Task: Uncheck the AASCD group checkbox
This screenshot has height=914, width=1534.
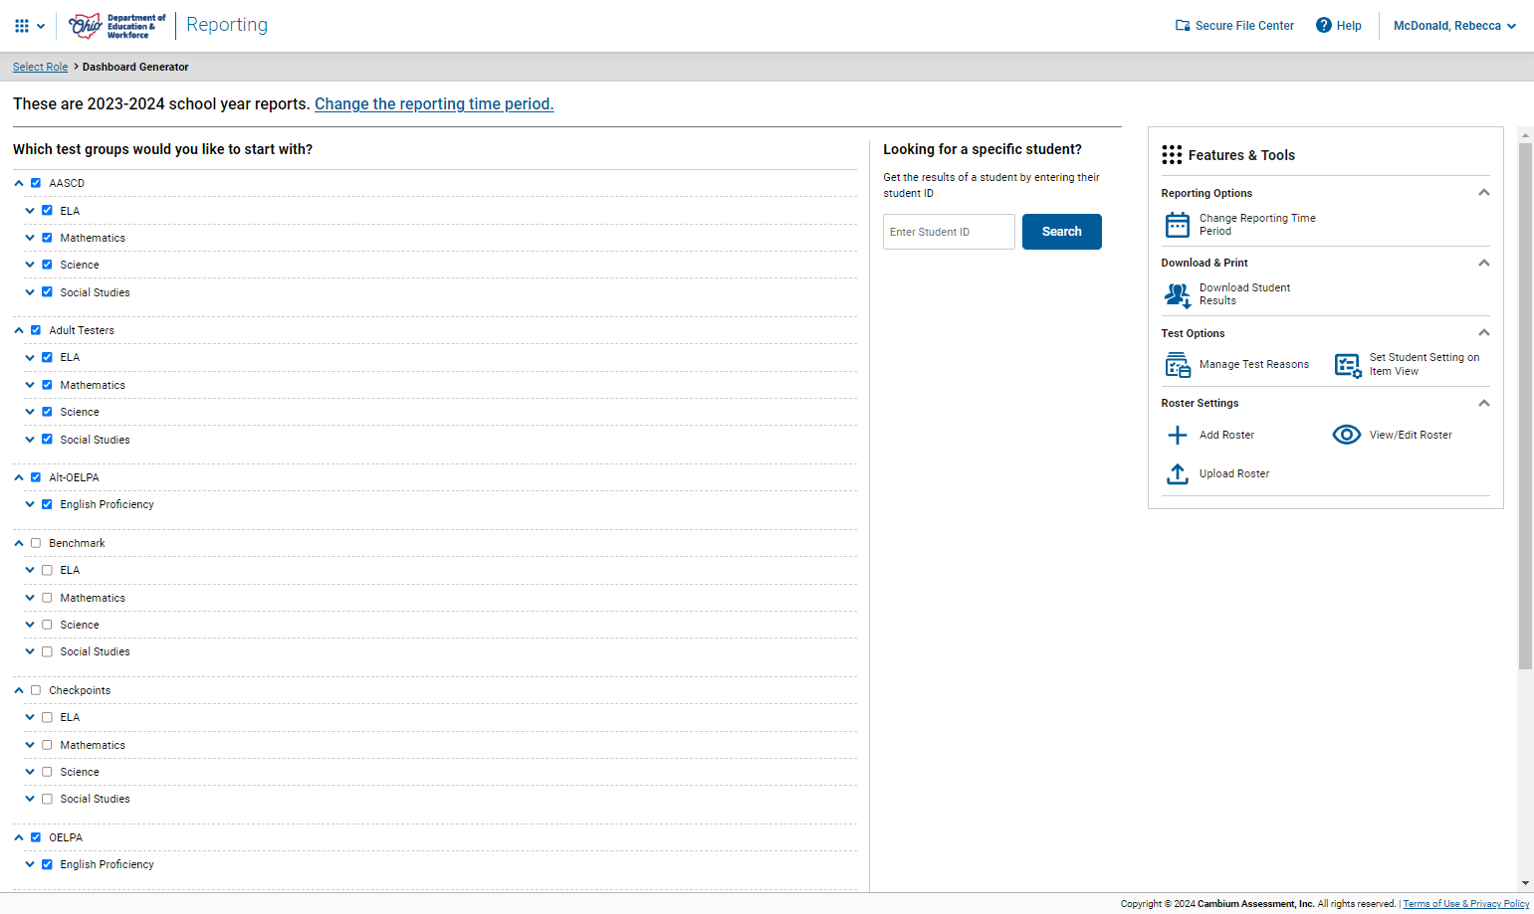Action: (36, 183)
